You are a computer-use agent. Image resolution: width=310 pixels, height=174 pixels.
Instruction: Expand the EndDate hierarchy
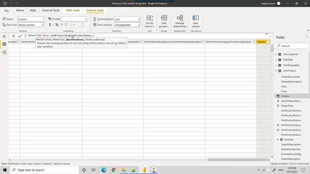[x=278, y=140]
